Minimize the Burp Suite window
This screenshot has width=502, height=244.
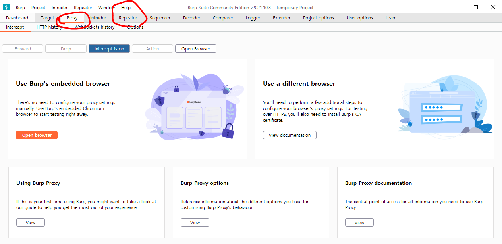(459, 7)
